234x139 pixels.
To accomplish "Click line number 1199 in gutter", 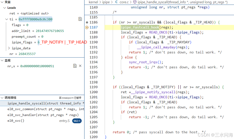I will point(94,87).
